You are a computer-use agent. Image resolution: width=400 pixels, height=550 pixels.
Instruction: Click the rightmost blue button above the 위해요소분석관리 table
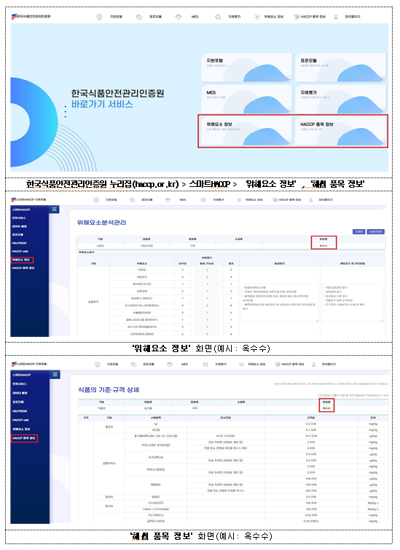coord(375,232)
